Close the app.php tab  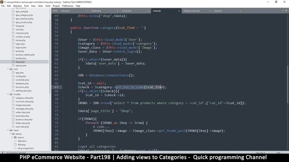pyautogui.click(x=240, y=11)
